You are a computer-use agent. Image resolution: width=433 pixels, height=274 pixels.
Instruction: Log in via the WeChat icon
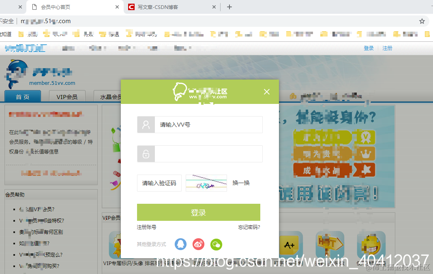[x=216, y=244]
